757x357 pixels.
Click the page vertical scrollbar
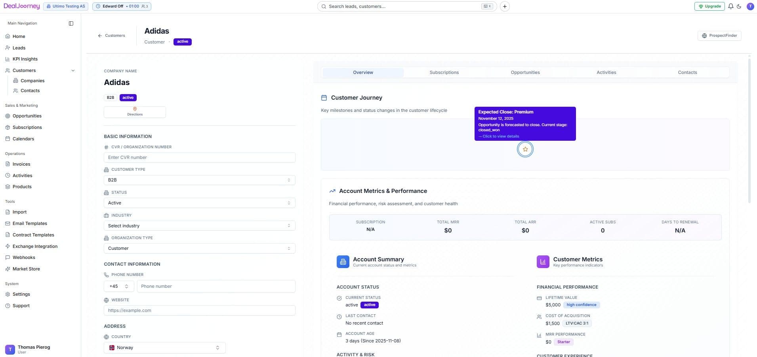click(749, 130)
